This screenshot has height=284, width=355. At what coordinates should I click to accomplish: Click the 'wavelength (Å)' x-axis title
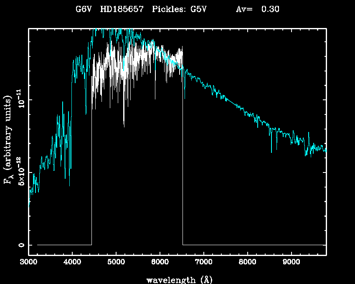177,279
